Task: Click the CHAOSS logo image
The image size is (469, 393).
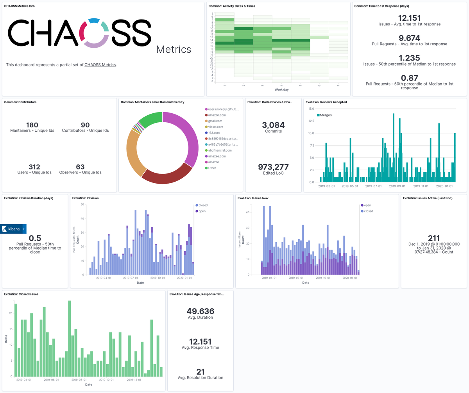Action: (80, 33)
